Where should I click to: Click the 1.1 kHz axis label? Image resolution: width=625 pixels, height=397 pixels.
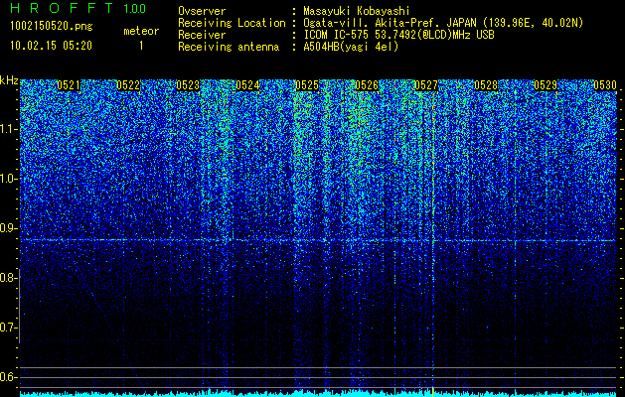pos(8,129)
